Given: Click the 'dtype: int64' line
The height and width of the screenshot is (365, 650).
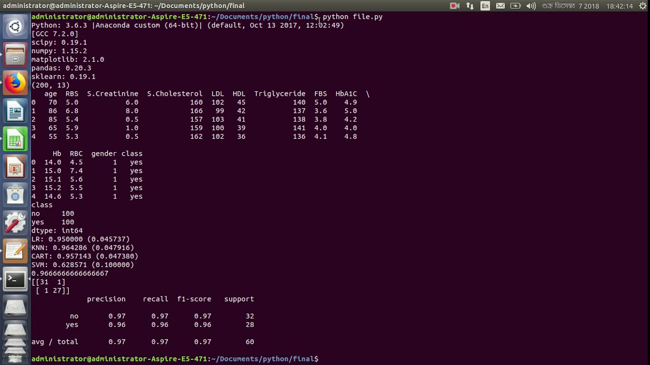Looking at the screenshot, I should click(57, 231).
